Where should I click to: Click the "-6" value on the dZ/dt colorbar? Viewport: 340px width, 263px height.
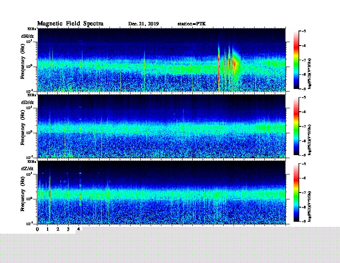(x=304, y=178)
